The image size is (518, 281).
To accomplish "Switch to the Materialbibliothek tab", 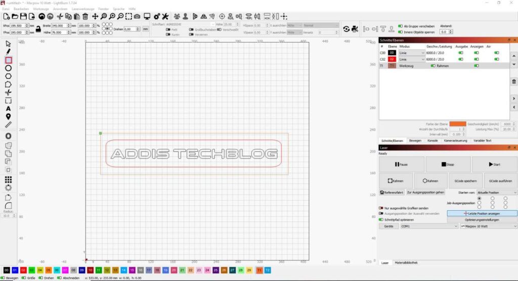I will point(406,263).
